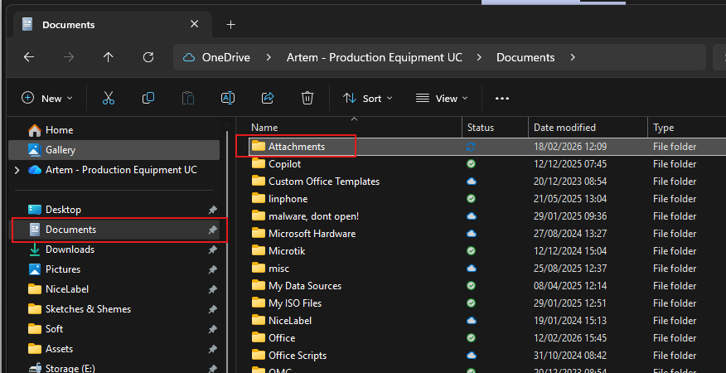Open the View options menu
The height and width of the screenshot is (373, 726).
tap(439, 98)
